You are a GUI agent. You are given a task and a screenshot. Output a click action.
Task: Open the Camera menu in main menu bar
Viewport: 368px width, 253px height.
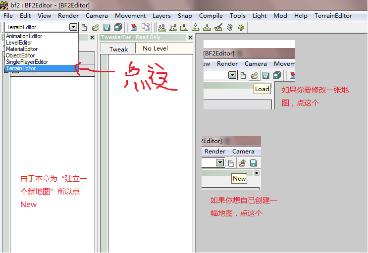pos(97,16)
